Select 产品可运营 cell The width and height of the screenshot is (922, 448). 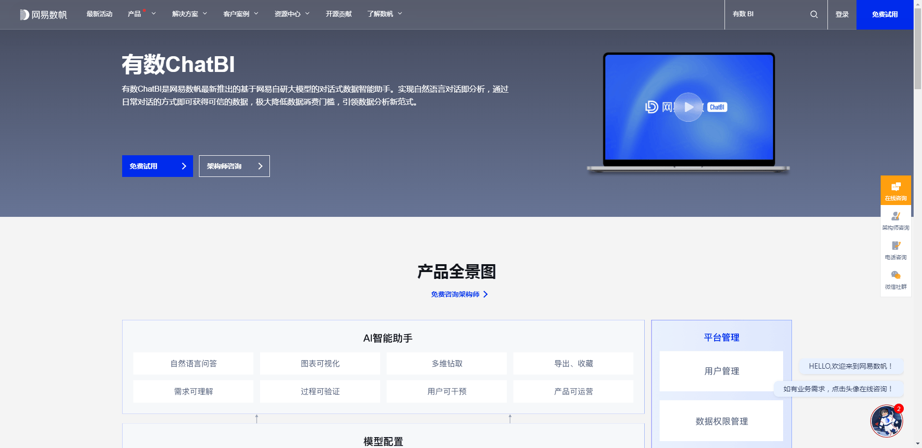(x=573, y=391)
